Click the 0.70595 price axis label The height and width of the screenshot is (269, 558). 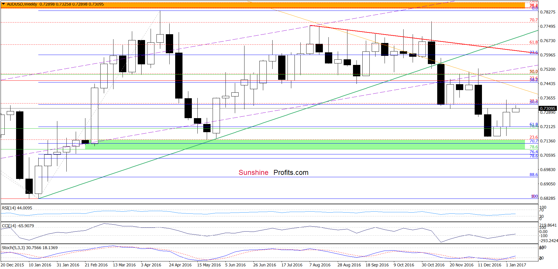pyautogui.click(x=547, y=155)
